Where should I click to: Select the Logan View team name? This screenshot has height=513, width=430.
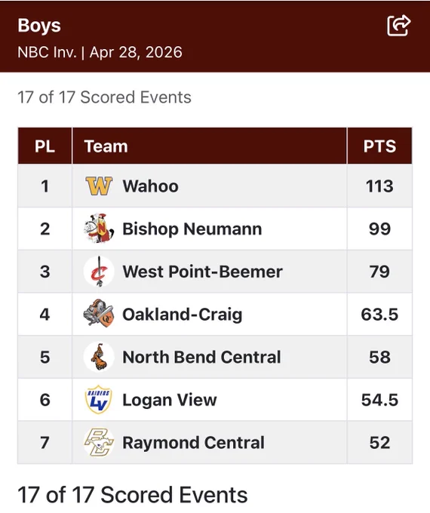click(x=170, y=400)
